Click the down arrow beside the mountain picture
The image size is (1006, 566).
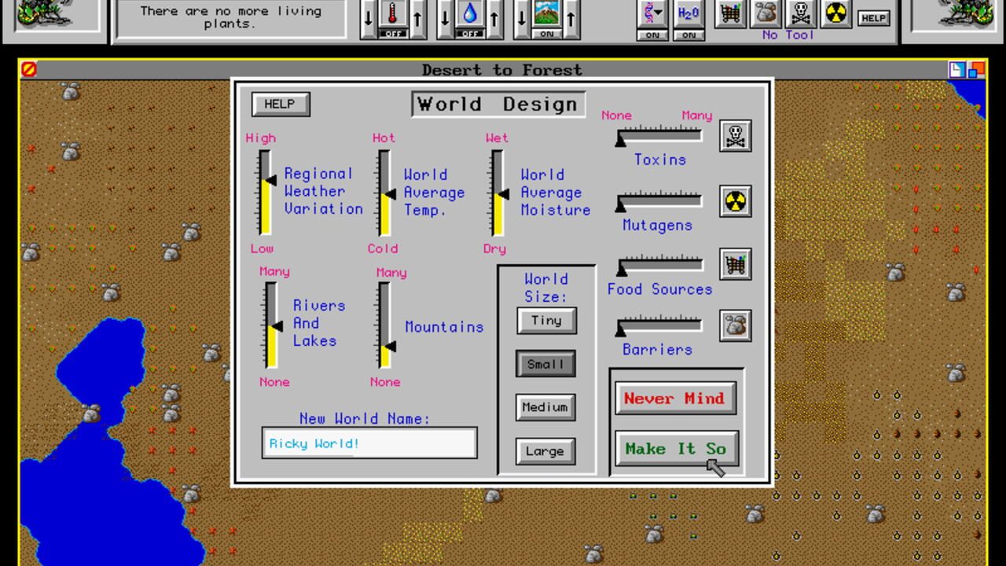click(x=521, y=20)
